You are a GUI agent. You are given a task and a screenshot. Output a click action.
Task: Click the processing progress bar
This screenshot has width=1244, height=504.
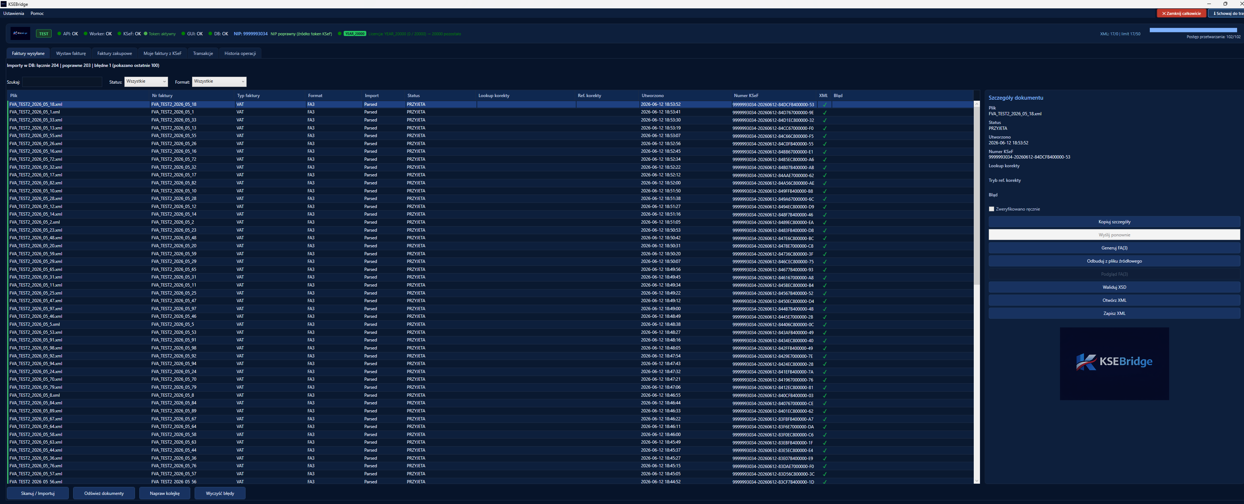[1193, 30]
